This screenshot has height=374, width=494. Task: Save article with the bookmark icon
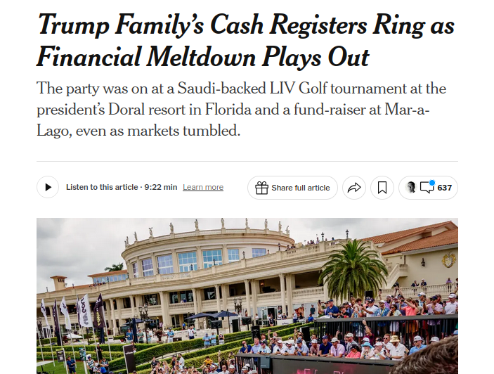(x=382, y=188)
